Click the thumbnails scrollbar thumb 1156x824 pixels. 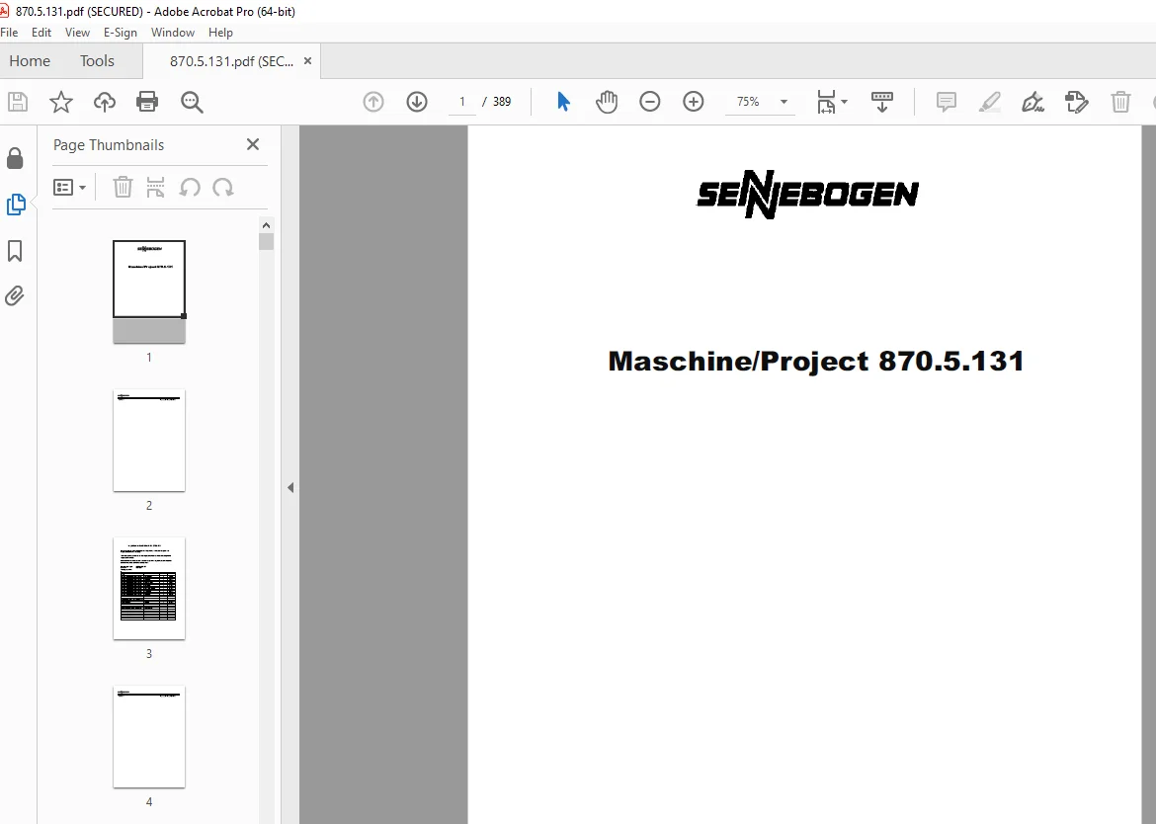[x=266, y=242]
